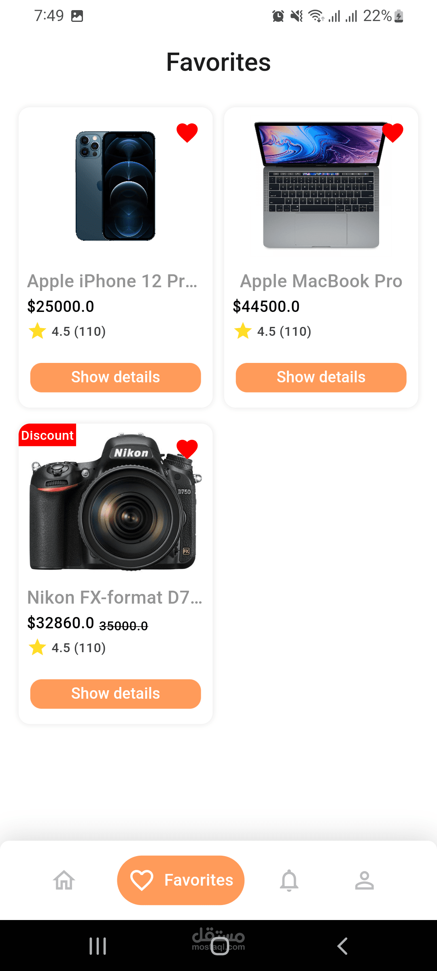This screenshot has width=437, height=971.
Task: Tap the MacBook Pro product image
Action: (321, 186)
